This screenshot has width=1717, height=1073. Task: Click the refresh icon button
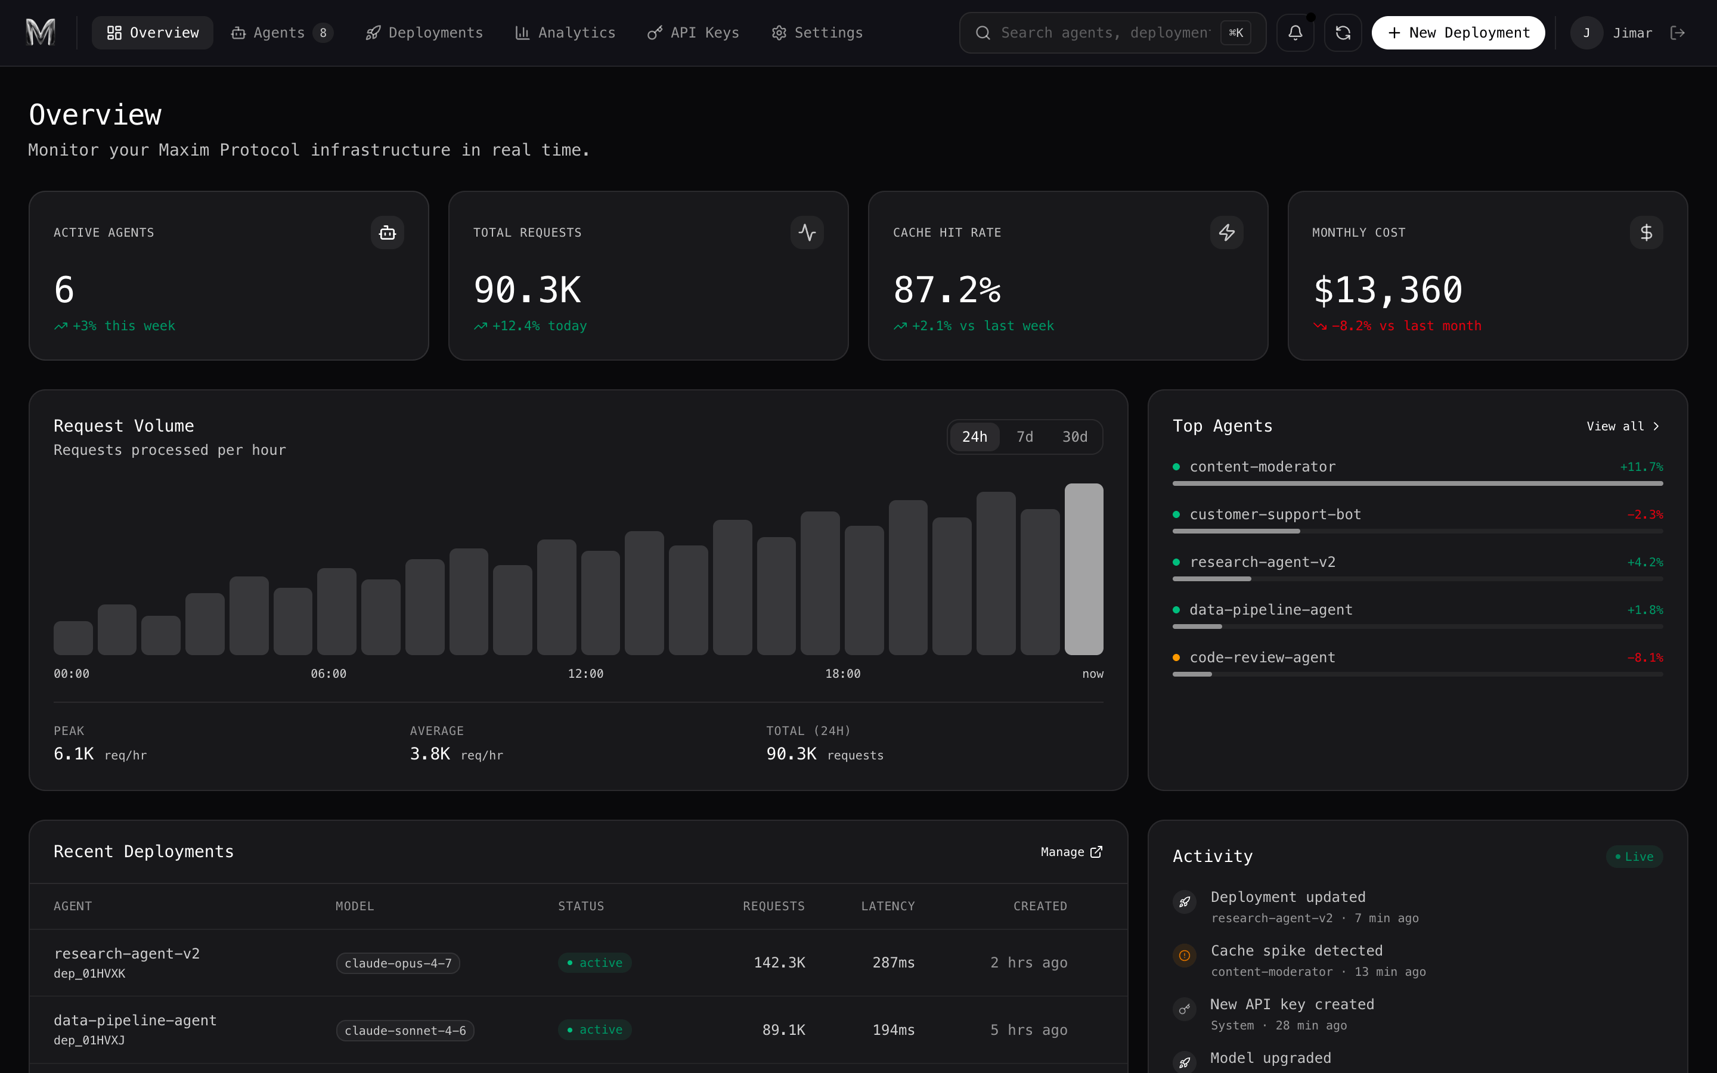1343,33
